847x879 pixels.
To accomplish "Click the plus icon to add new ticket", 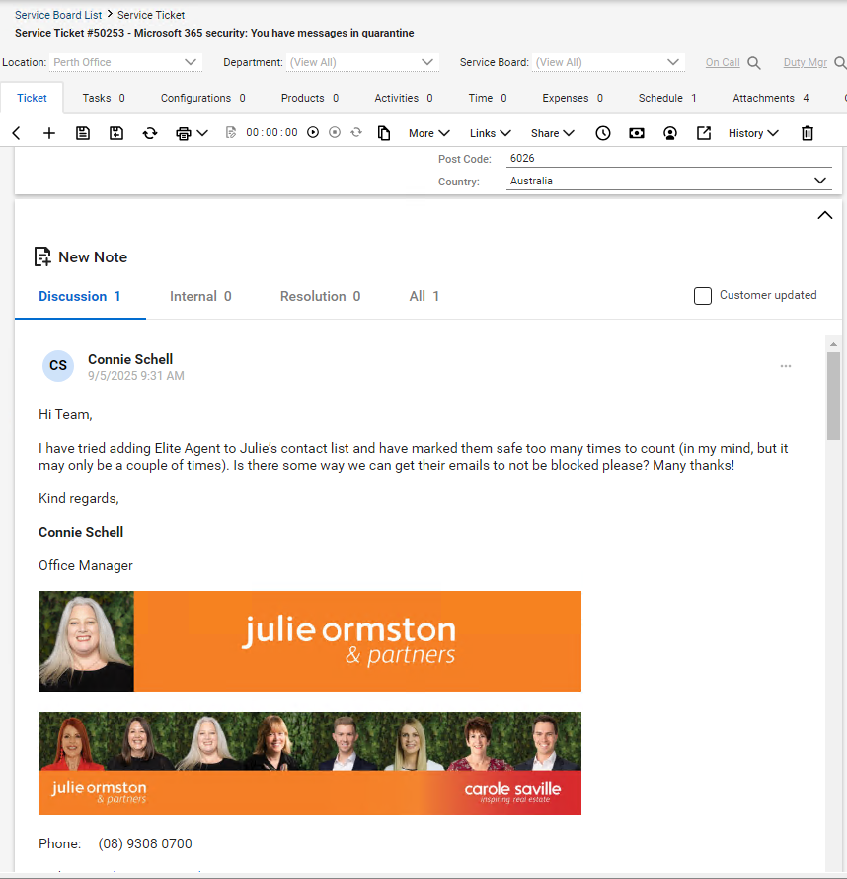I will coord(49,133).
